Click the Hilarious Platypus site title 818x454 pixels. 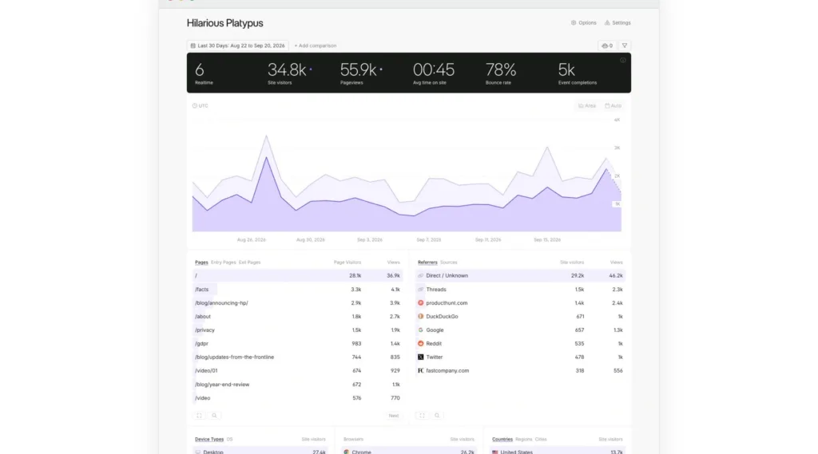coord(224,23)
